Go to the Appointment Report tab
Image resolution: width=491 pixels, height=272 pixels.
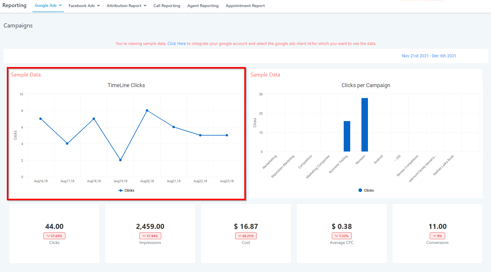point(245,6)
